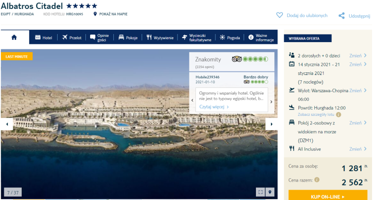
Task: Click the 7 / 37 photo counter
Action: pyautogui.click(x=13, y=192)
